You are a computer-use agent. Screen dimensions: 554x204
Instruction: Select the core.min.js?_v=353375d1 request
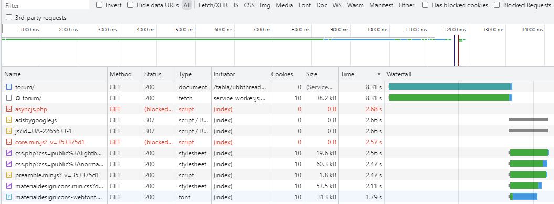point(50,142)
